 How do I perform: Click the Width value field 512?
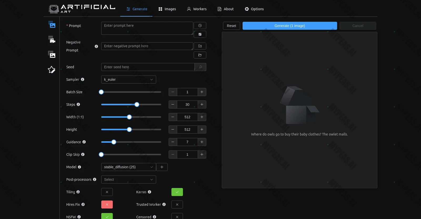(187, 117)
